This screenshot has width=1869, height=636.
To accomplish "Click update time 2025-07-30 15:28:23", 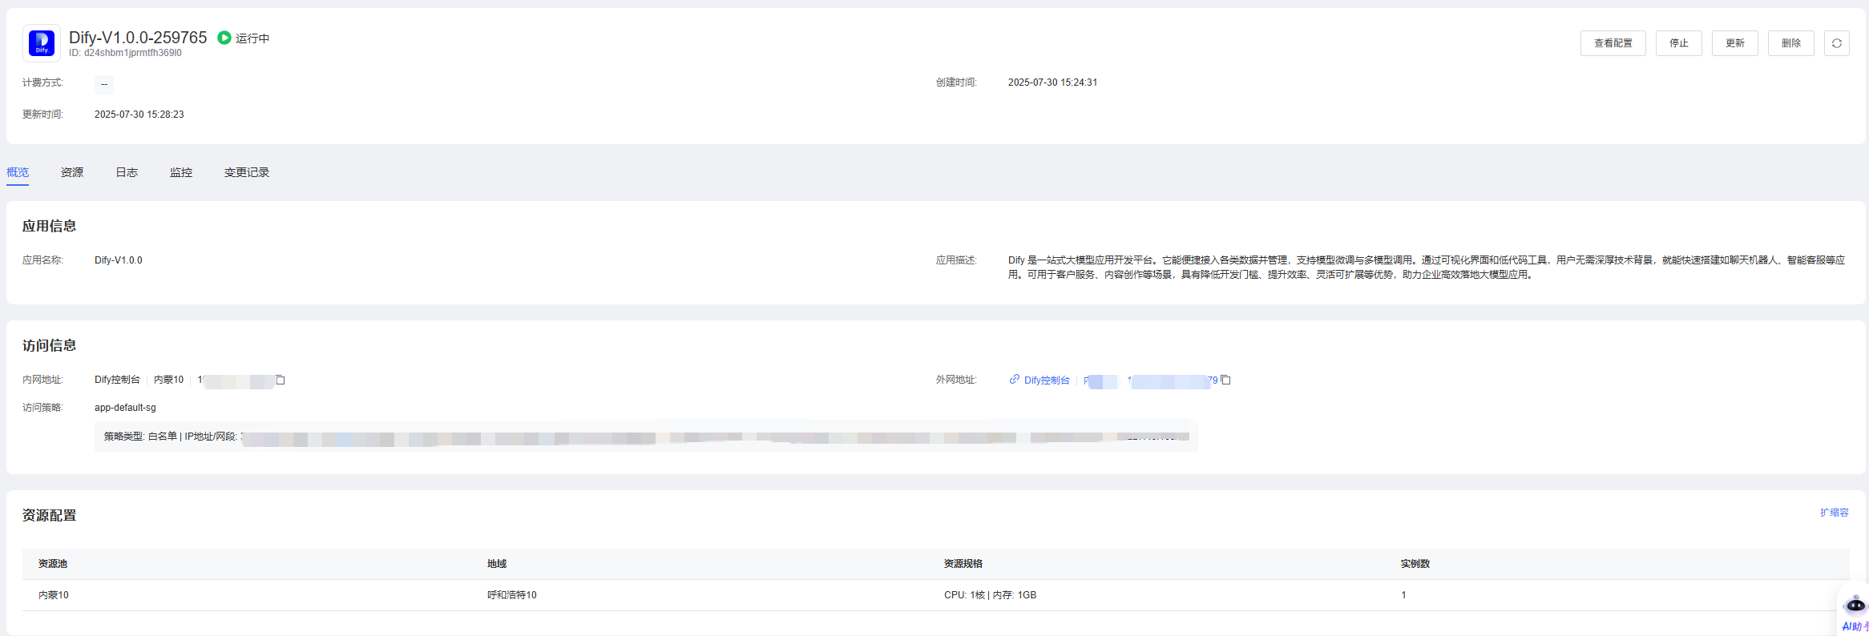I will pyautogui.click(x=139, y=115).
